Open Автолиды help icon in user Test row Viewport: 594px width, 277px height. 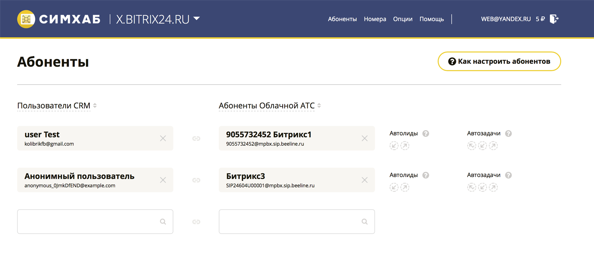click(425, 133)
